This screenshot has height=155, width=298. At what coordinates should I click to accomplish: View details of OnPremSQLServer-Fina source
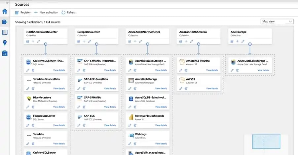tap(59, 70)
